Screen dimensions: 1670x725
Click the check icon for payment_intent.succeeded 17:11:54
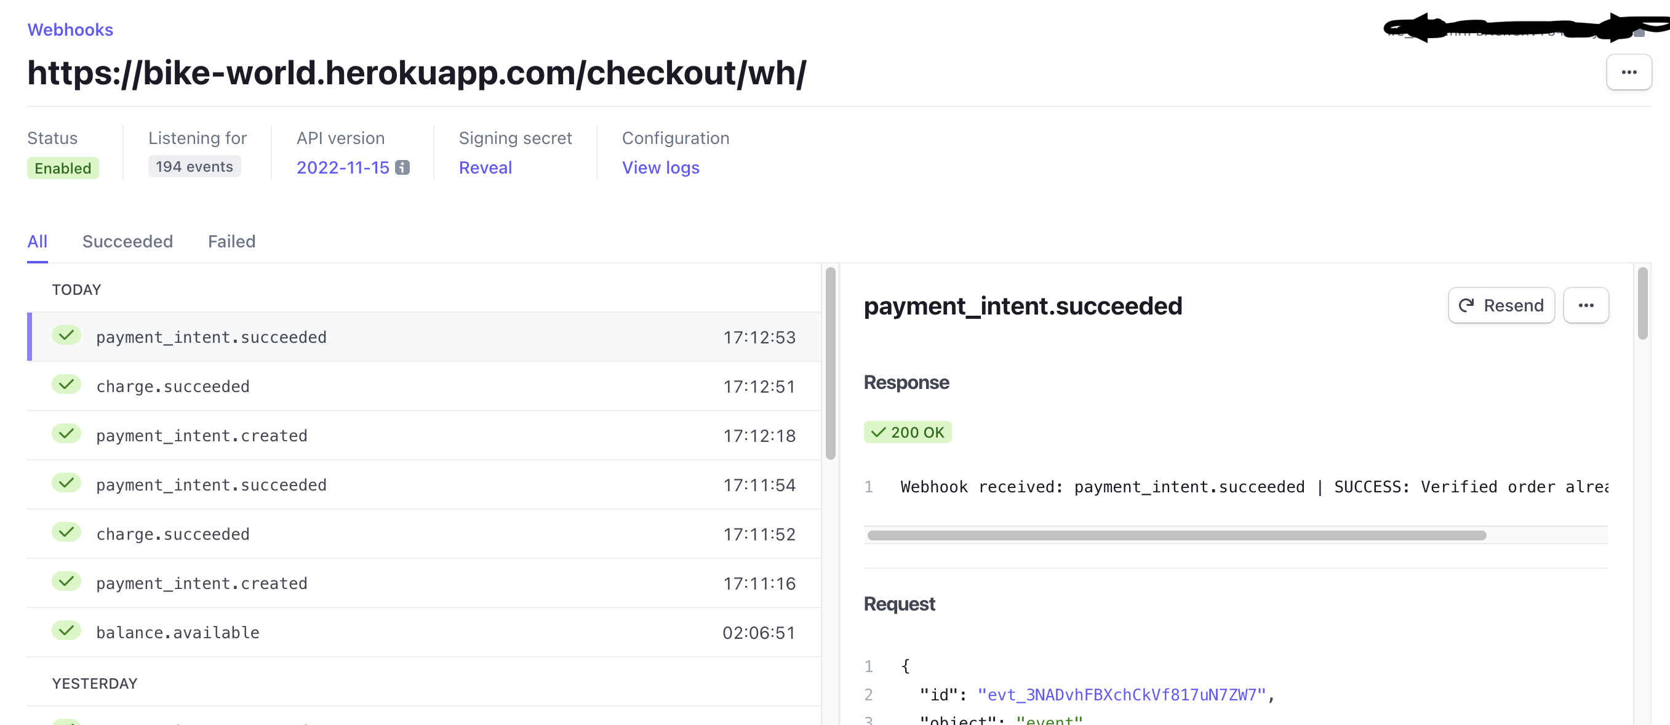pos(66,483)
